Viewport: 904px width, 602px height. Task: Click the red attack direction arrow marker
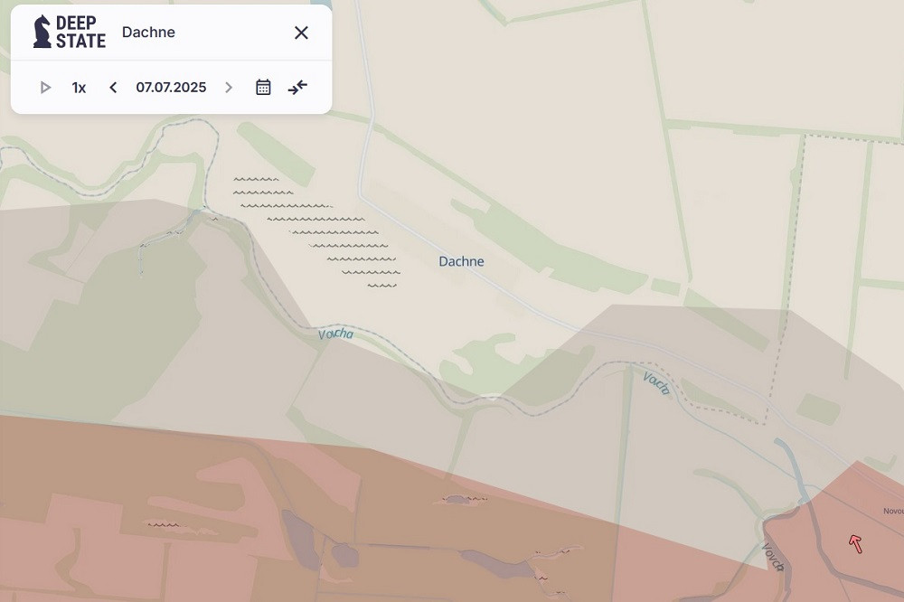855,544
